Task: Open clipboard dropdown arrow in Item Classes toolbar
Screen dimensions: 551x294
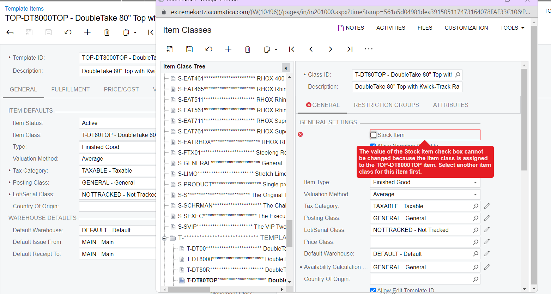Action: [276, 49]
